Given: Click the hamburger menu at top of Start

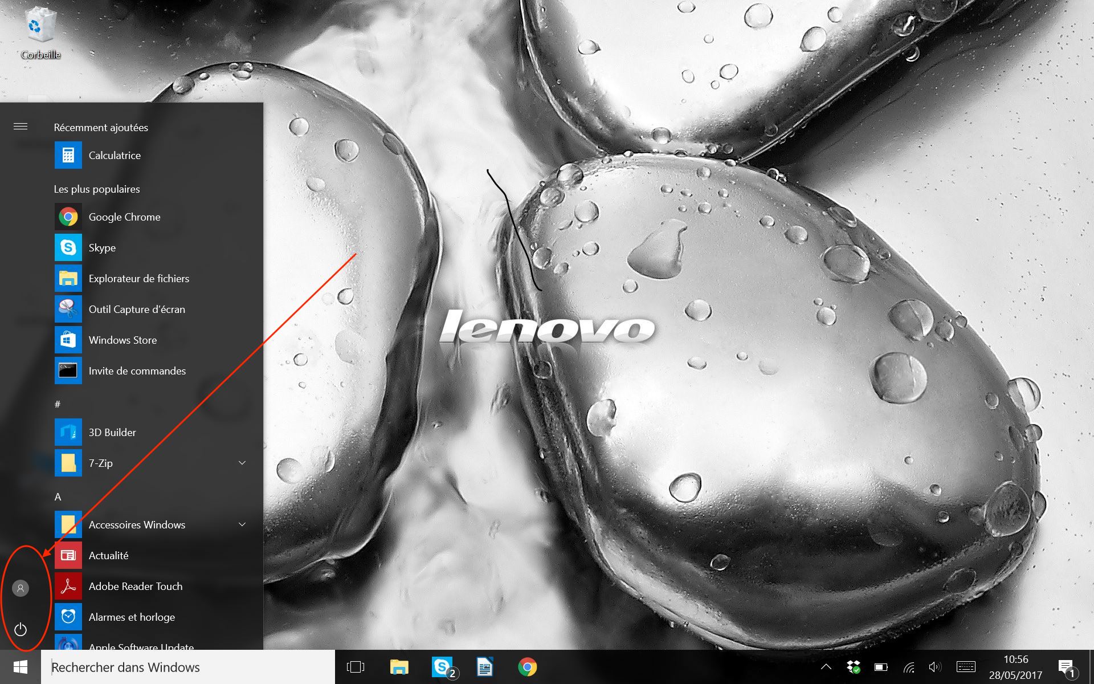Looking at the screenshot, I should coord(21,127).
